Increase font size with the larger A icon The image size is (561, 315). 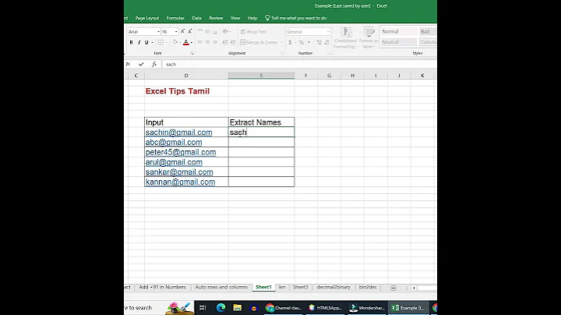pos(182,31)
